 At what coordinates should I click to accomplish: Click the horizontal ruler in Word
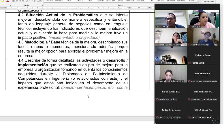77,8
